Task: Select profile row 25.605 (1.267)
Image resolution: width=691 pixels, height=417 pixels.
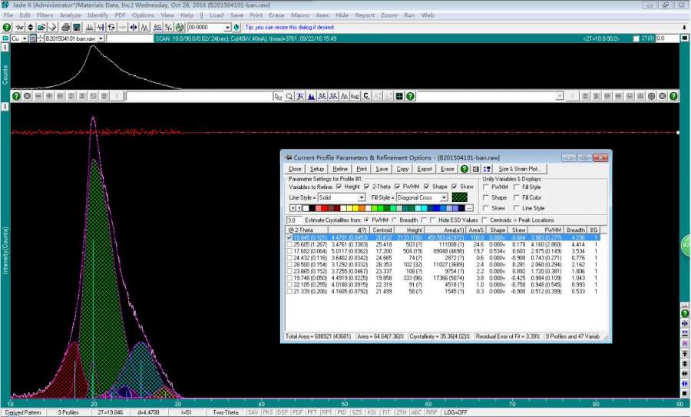Action: pyautogui.click(x=443, y=244)
